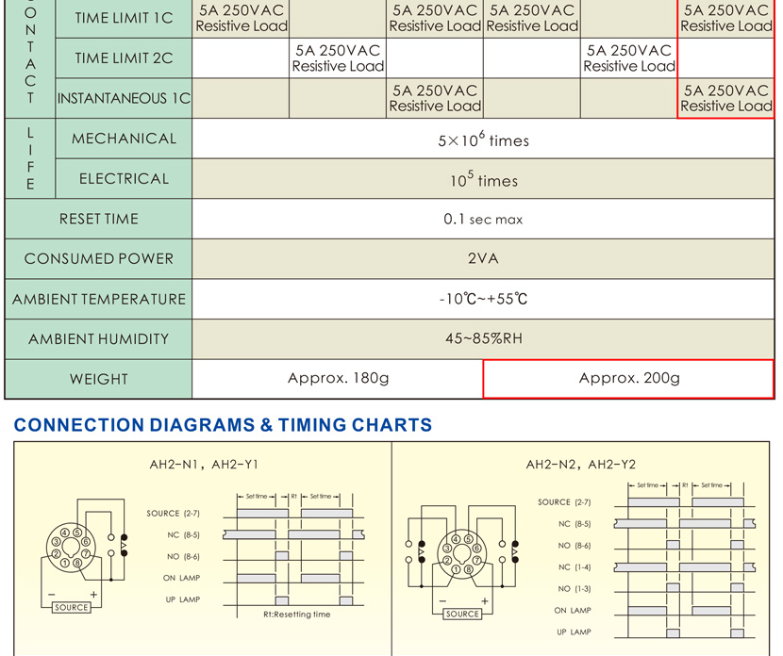
Task: Select the "AMBIENT TEMPERATURE" label
Action: point(99,299)
